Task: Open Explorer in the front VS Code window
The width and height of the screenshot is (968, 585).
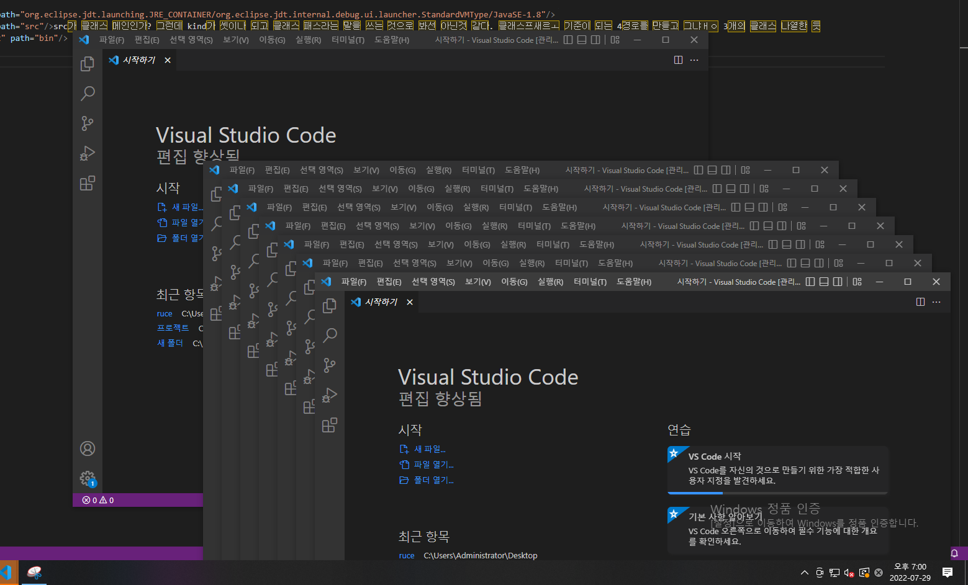Action: pyautogui.click(x=330, y=305)
